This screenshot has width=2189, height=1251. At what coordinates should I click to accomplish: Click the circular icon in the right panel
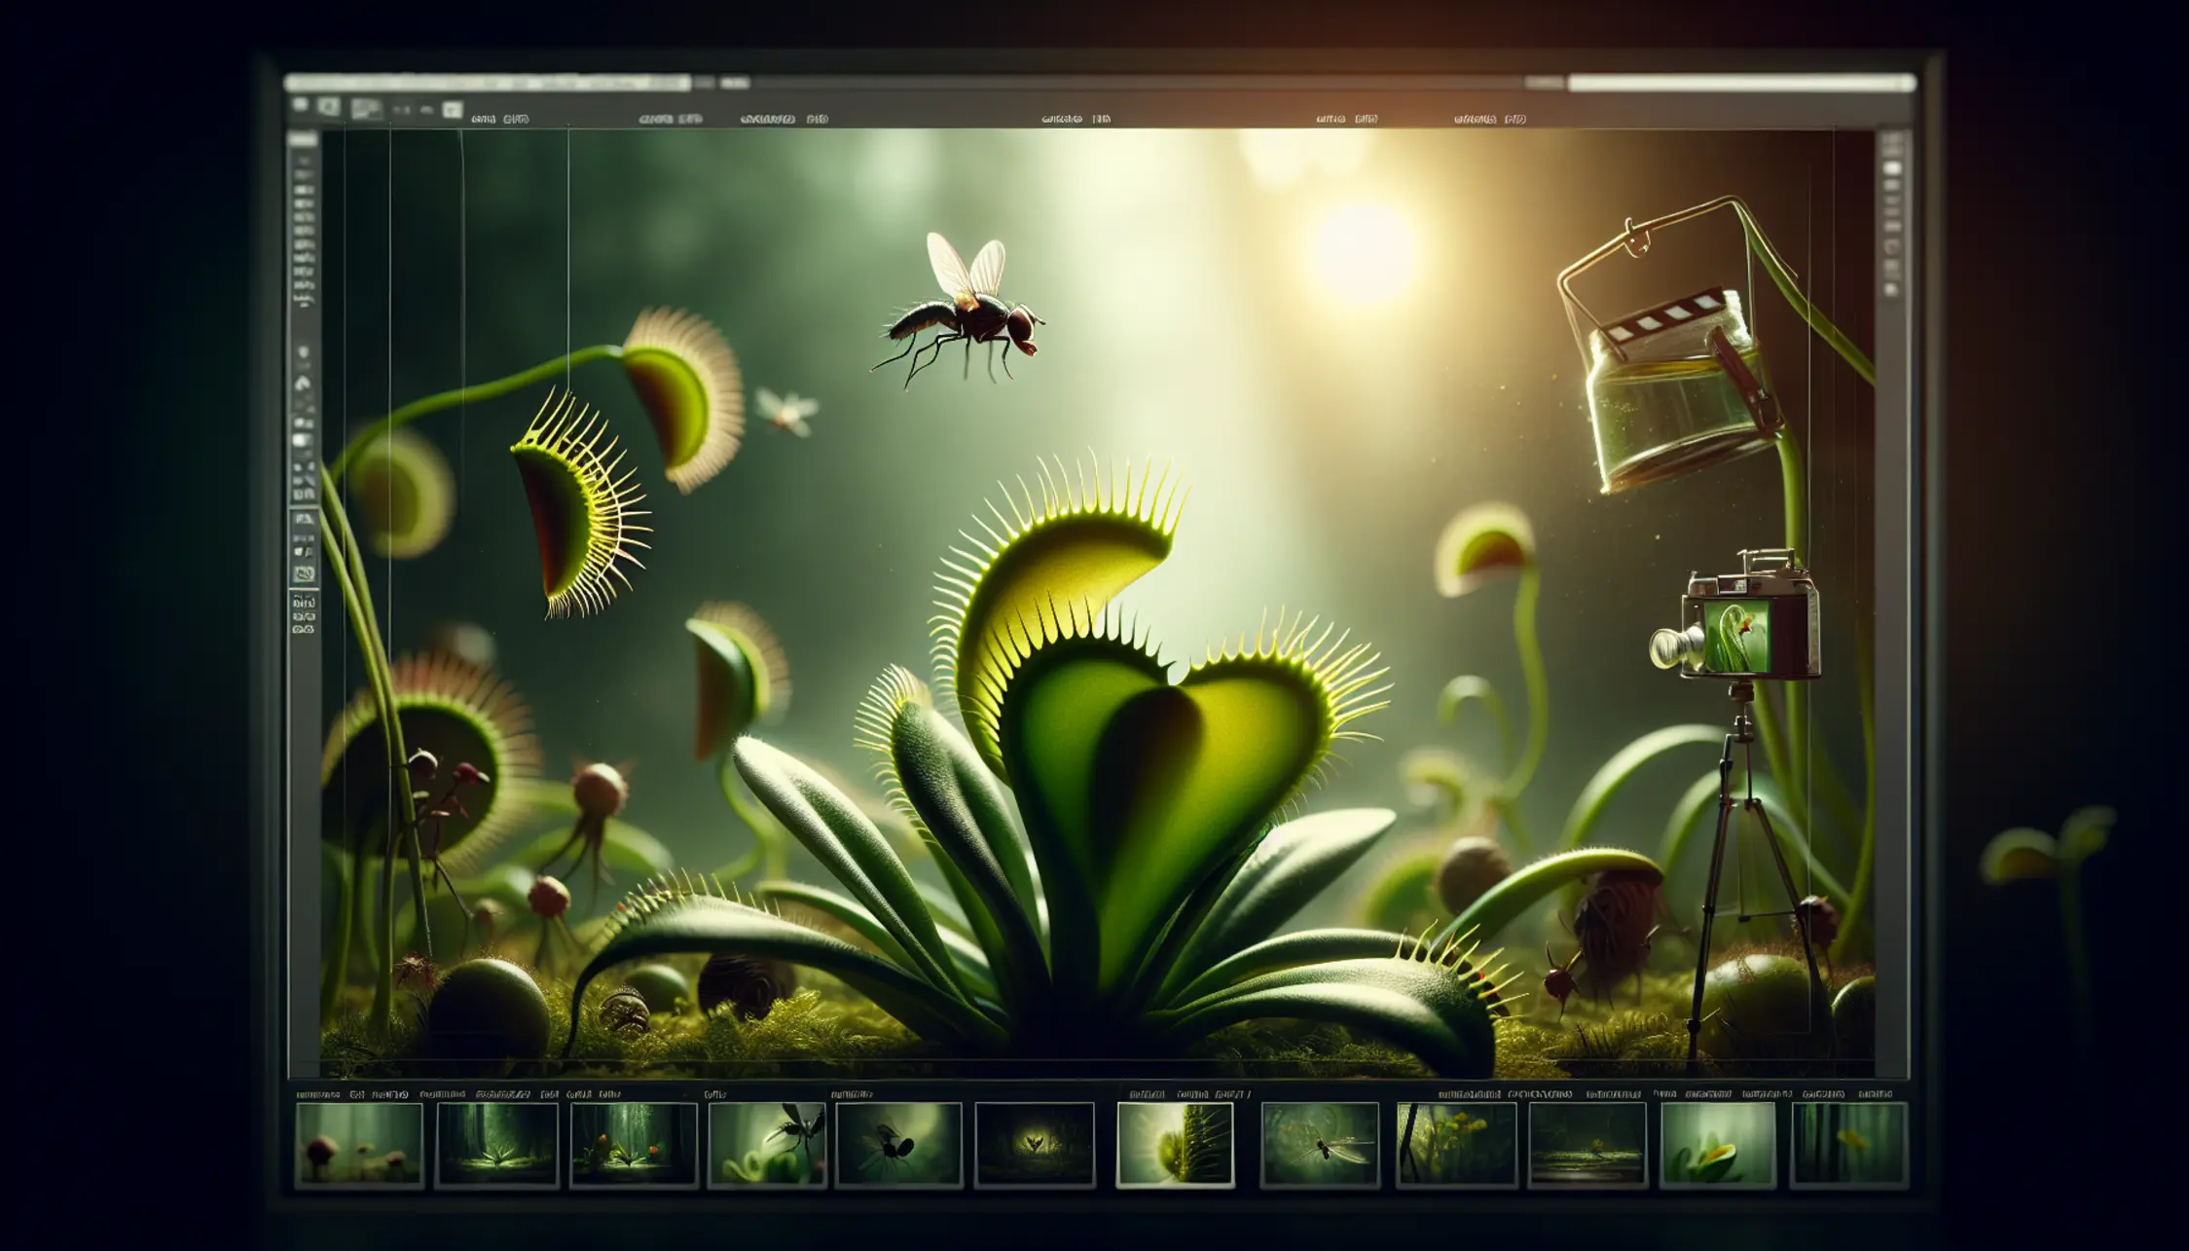tap(1892, 247)
